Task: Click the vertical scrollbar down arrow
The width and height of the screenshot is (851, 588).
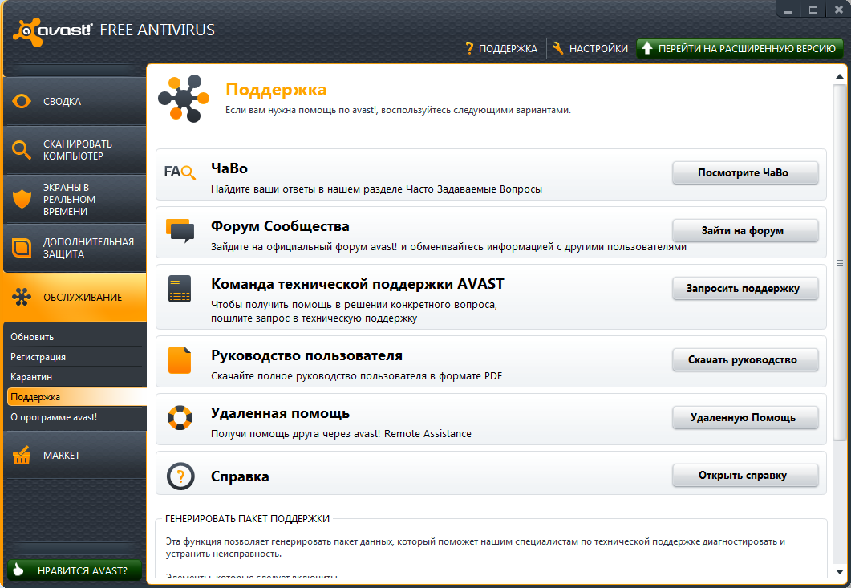Action: pos(840,572)
